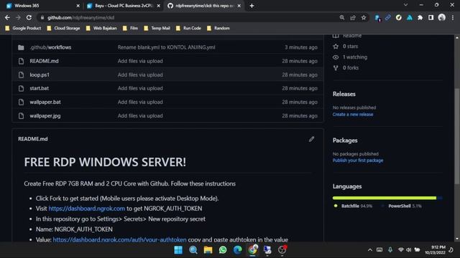
Task: Open the Chrome profile avatar
Action: click(441, 17)
